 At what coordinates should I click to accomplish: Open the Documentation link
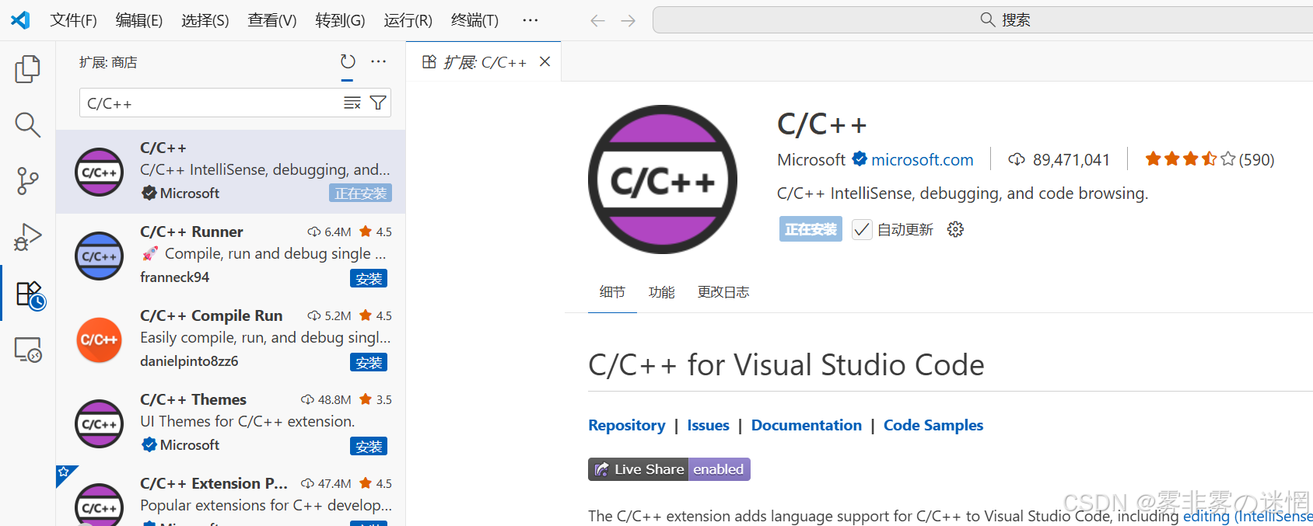click(807, 425)
